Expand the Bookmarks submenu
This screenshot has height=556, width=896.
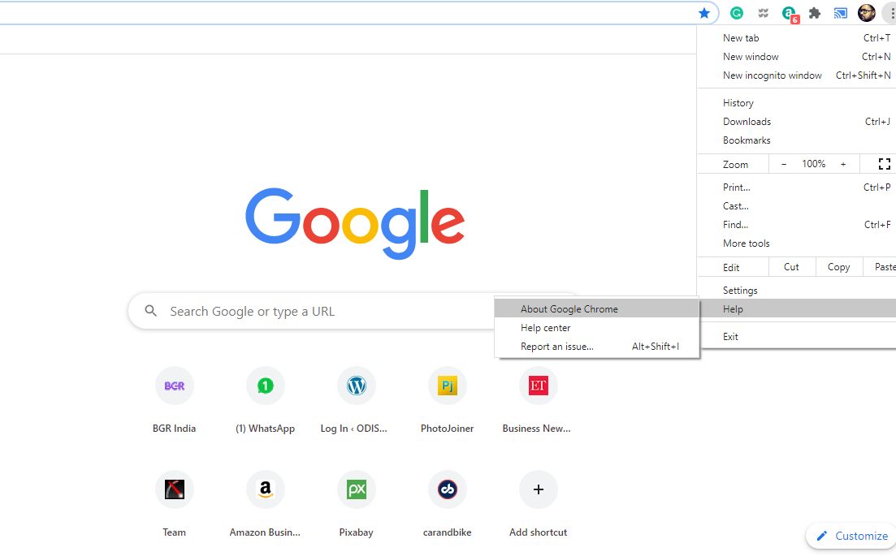747,140
